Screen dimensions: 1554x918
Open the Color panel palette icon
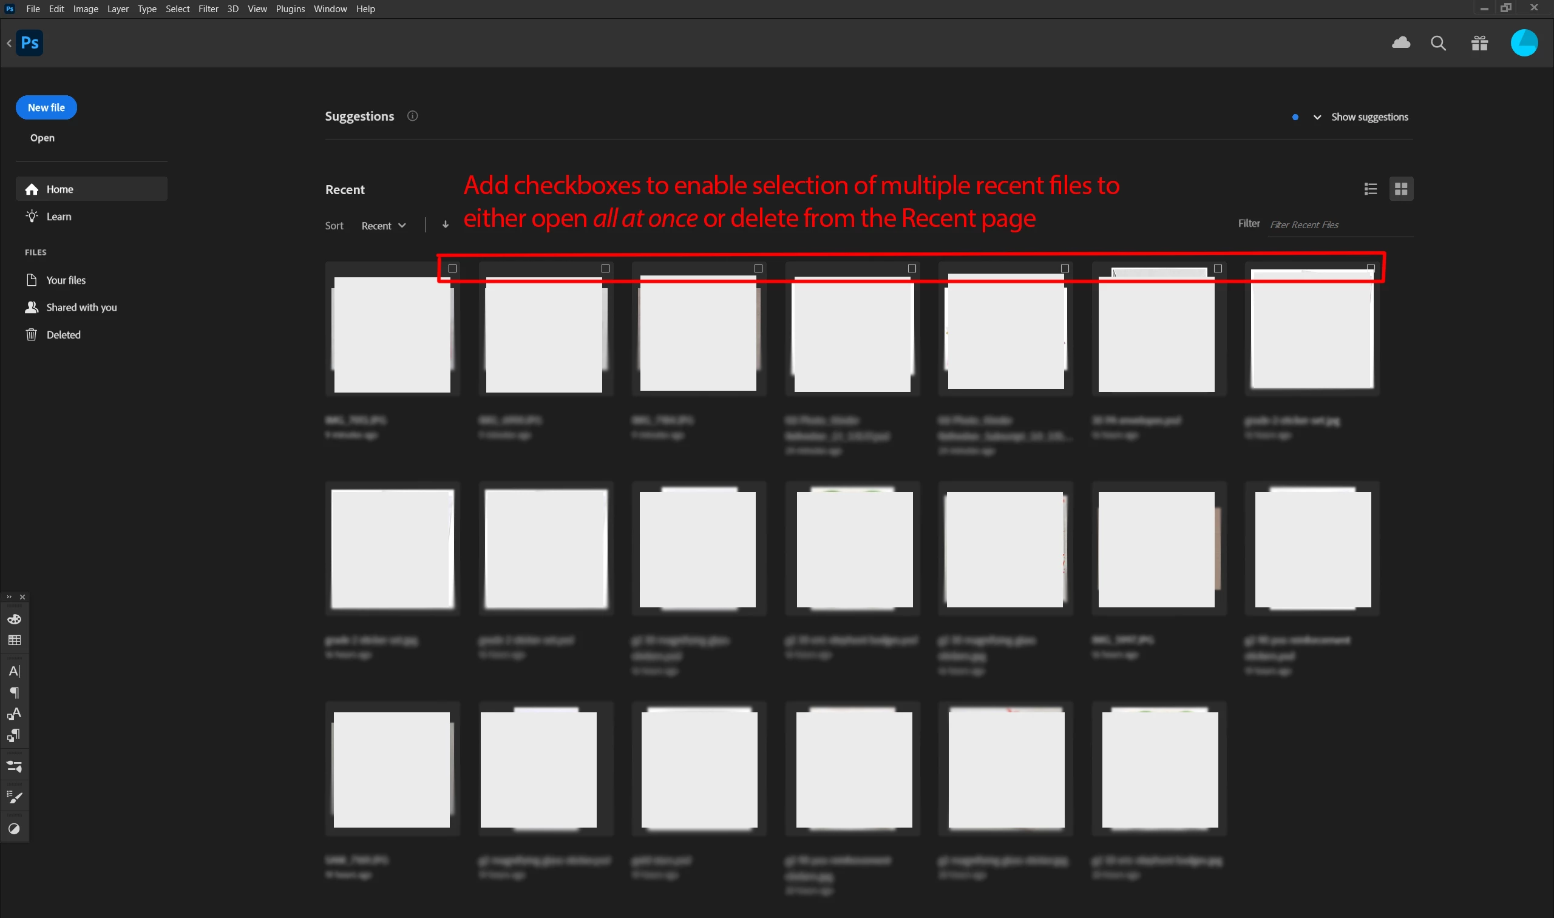[14, 619]
